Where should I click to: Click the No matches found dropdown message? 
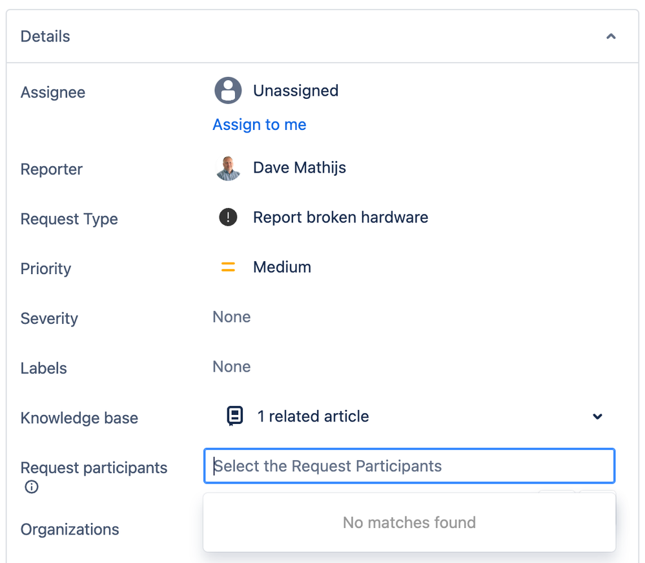(x=409, y=522)
